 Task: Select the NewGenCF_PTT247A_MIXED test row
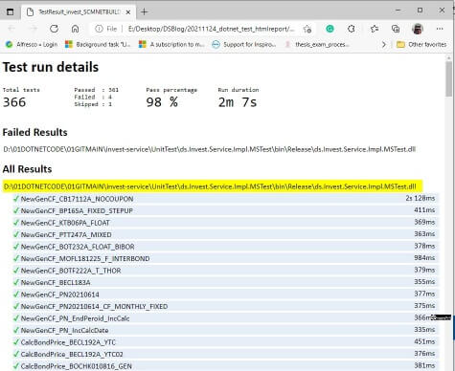(226, 234)
